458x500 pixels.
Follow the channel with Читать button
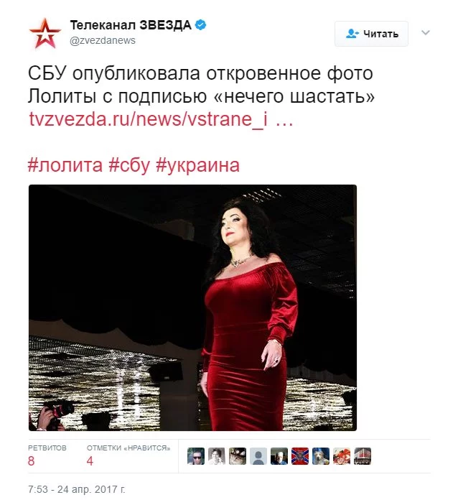(x=371, y=34)
